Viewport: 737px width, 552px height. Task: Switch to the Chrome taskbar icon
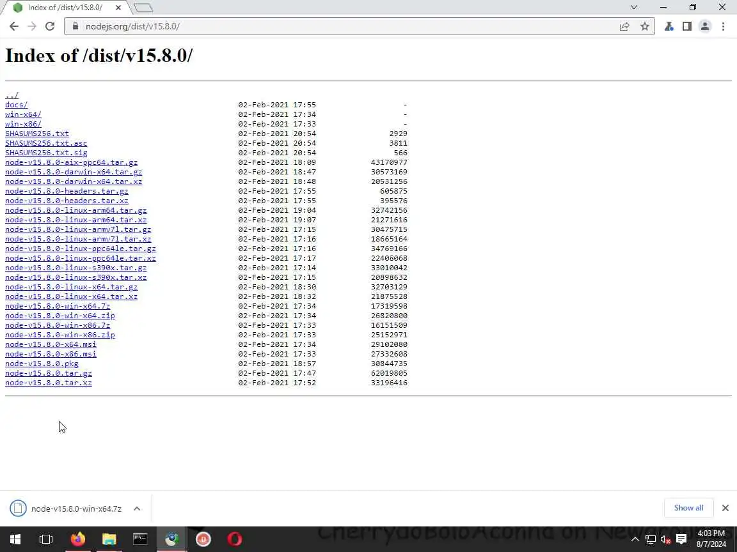pyautogui.click(x=171, y=539)
